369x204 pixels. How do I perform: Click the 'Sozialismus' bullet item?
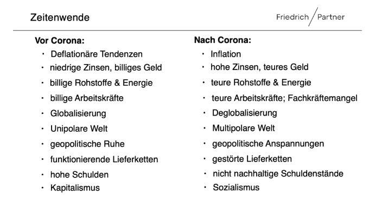[x=236, y=188]
